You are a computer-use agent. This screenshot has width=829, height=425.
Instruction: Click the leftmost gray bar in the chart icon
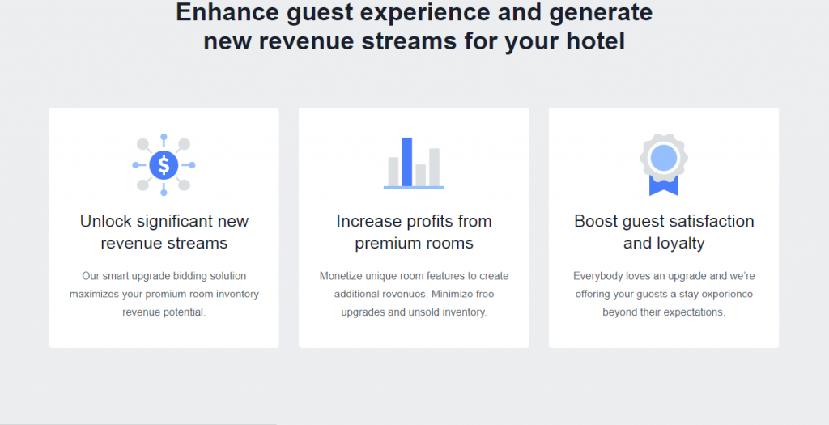click(x=393, y=171)
